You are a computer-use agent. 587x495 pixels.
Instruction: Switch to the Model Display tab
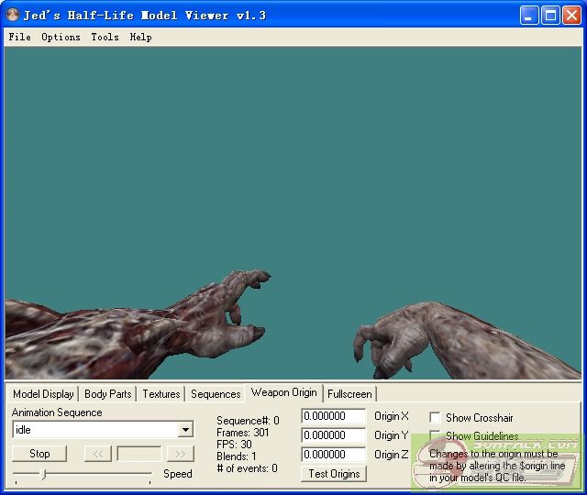(43, 394)
